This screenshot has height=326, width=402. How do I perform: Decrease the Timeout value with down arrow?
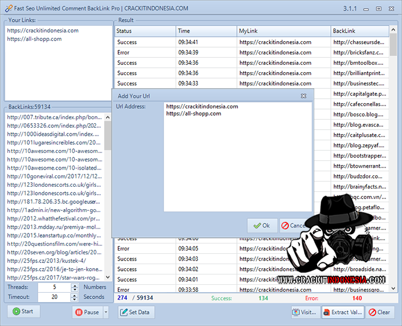(x=75, y=300)
